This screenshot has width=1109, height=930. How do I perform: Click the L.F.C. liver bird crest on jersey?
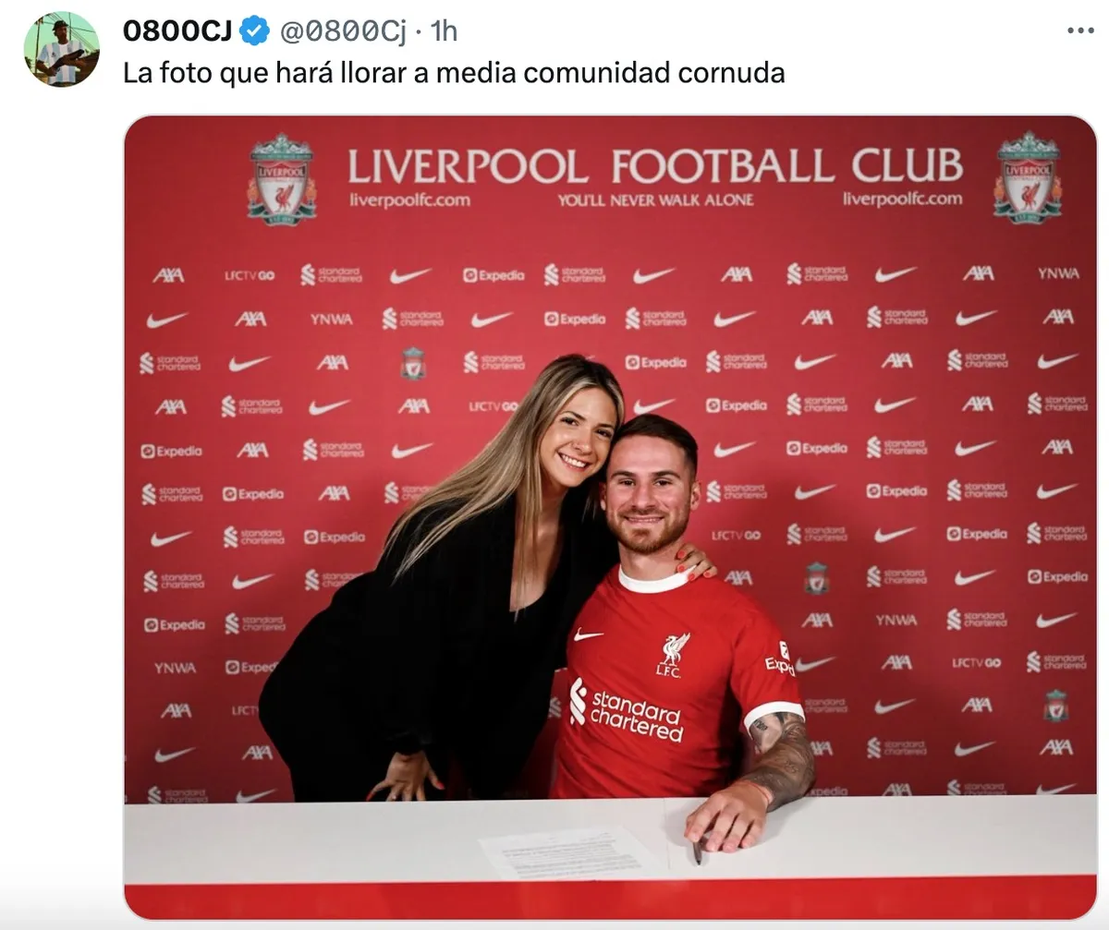click(x=673, y=655)
